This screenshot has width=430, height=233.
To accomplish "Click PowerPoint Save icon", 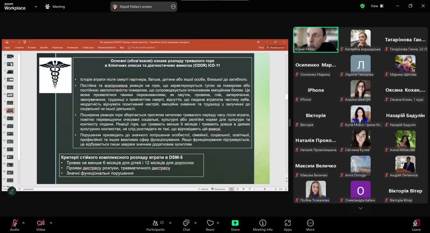I will pos(7,42).
